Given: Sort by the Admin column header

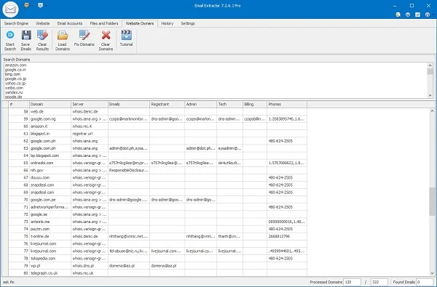Looking at the screenshot, I should coord(201,105).
